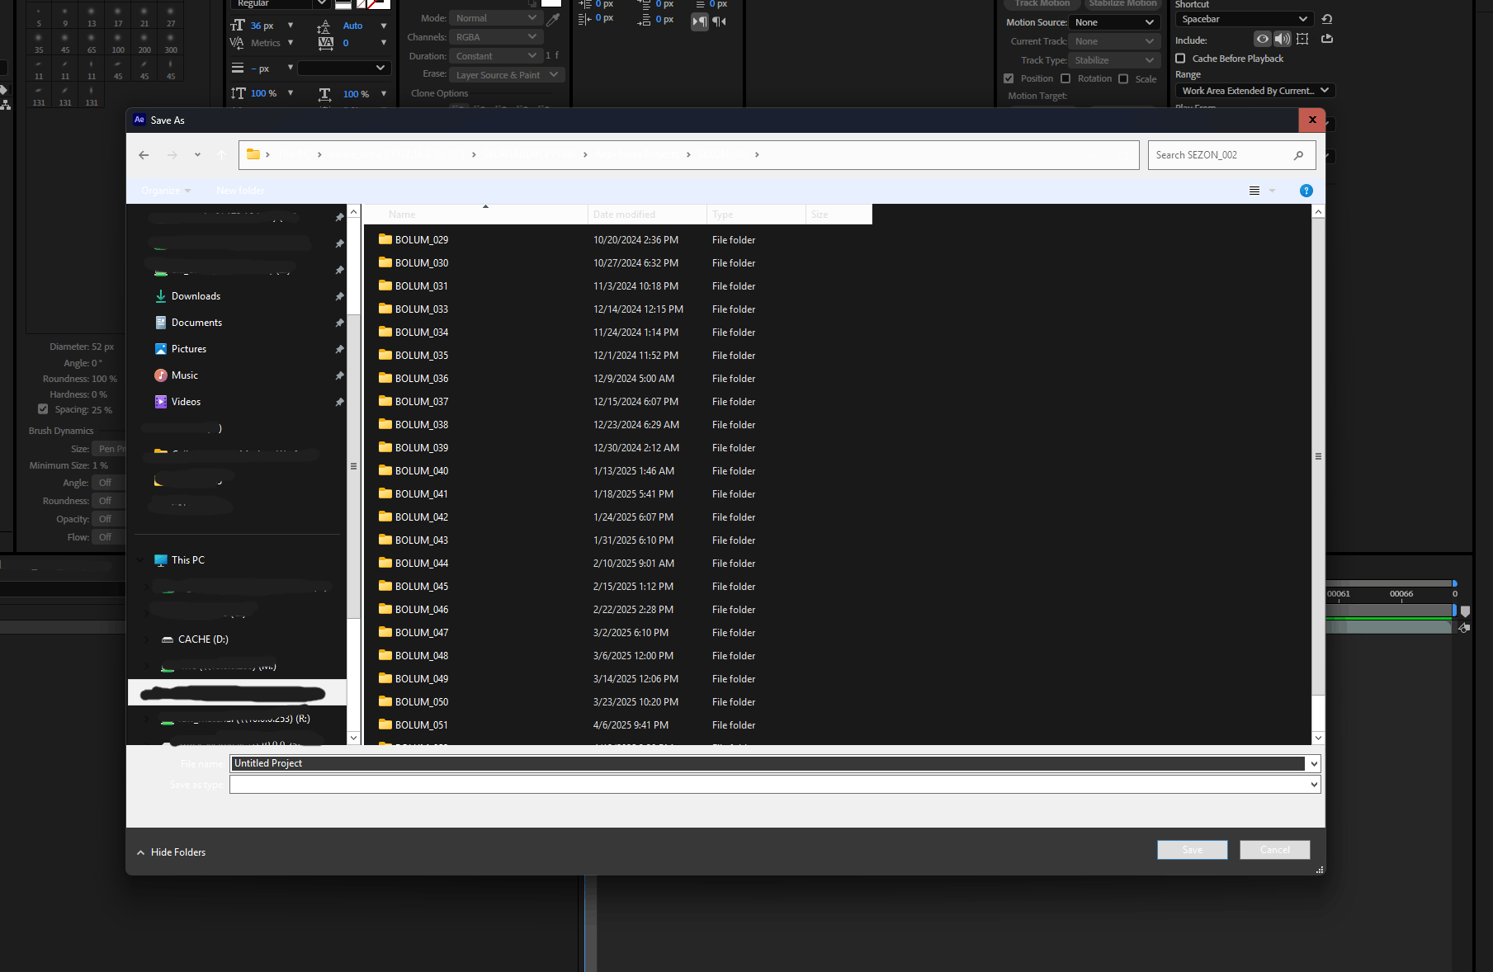Image resolution: width=1493 pixels, height=972 pixels.
Task: Click the Untitled Project file name field
Action: pyautogui.click(x=768, y=764)
